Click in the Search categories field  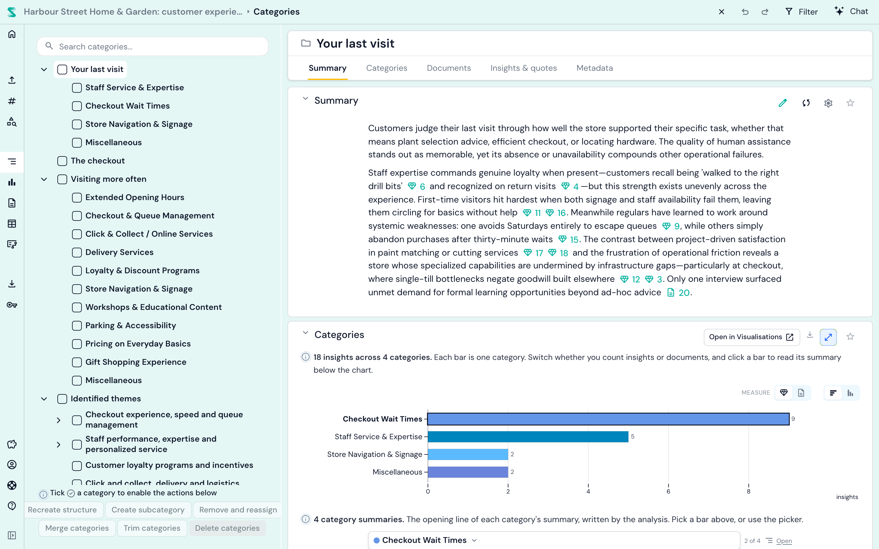coord(153,46)
